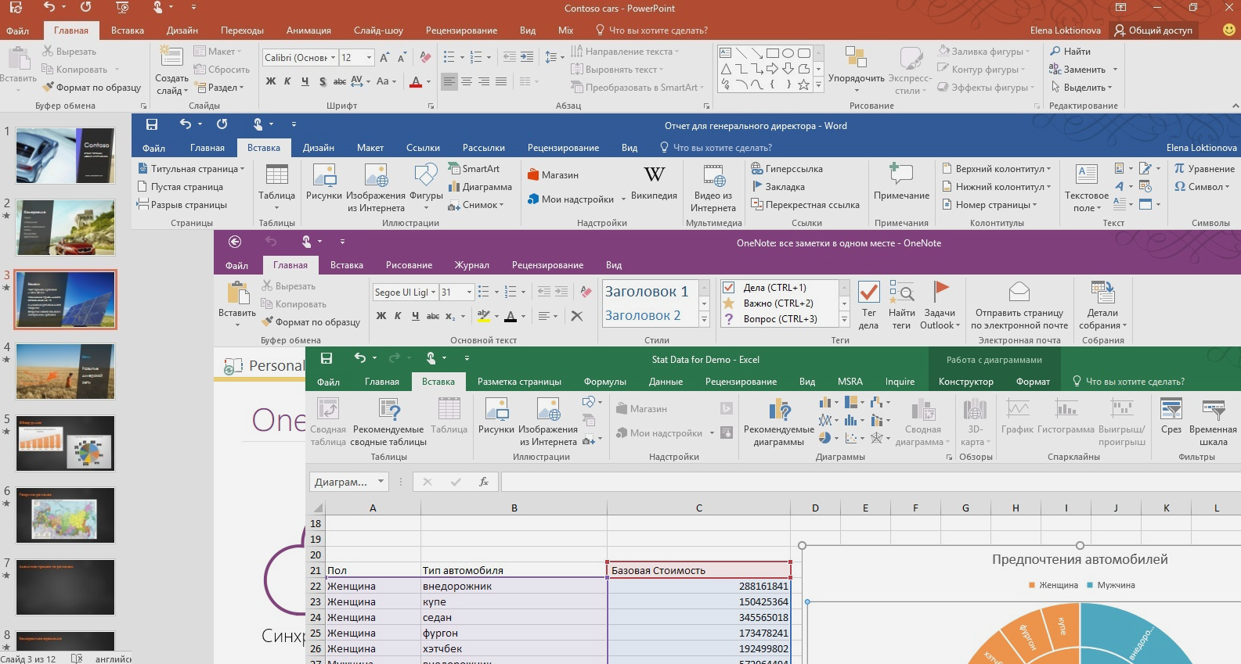Open the Calibri font name dropdown
1241x664 pixels.
pos(333,58)
